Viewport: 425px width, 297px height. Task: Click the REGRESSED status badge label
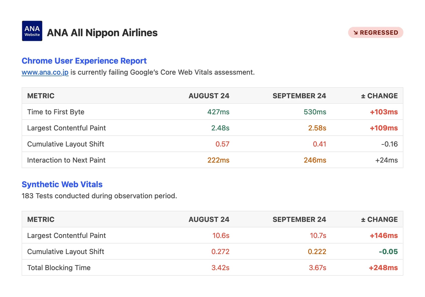click(x=379, y=33)
